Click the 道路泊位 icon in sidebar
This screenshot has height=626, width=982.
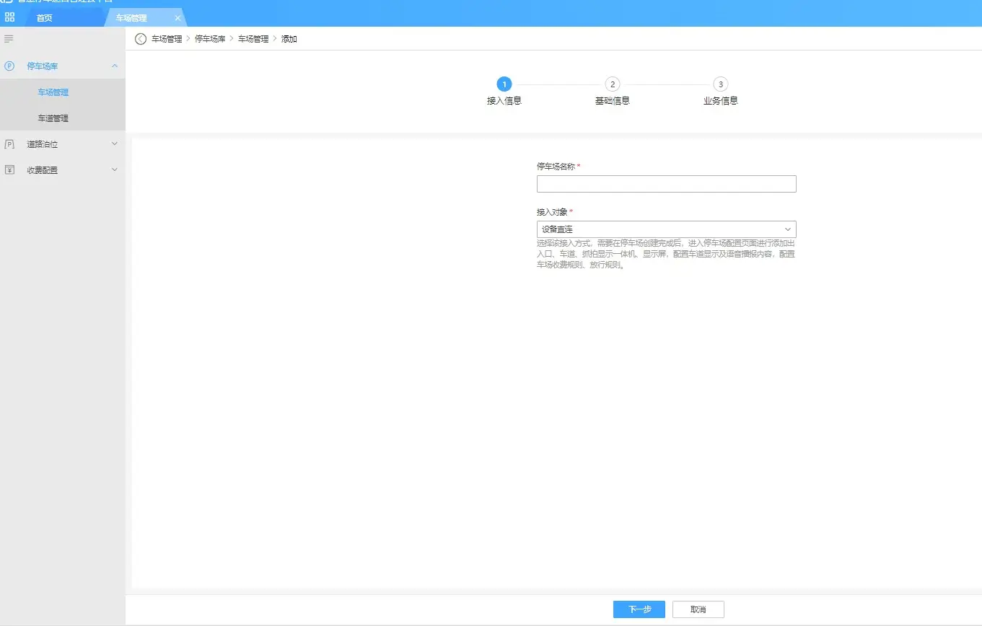pos(9,144)
